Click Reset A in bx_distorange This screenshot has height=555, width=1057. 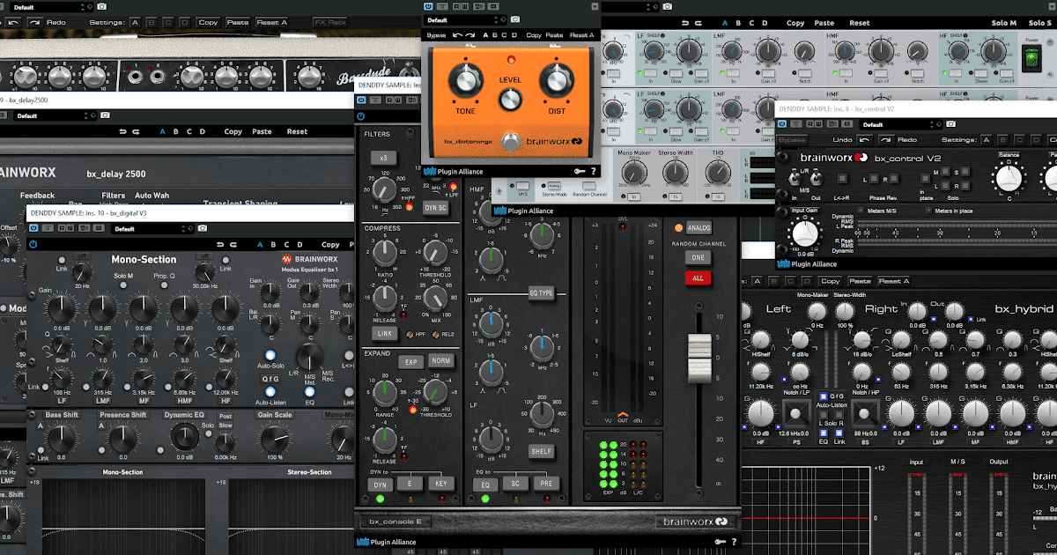pos(582,35)
